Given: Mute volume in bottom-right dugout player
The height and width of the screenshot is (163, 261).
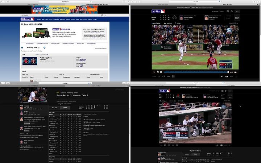Looking at the screenshot, I should (217, 145).
